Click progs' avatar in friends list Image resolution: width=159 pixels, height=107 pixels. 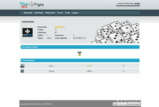[x=22, y=66]
